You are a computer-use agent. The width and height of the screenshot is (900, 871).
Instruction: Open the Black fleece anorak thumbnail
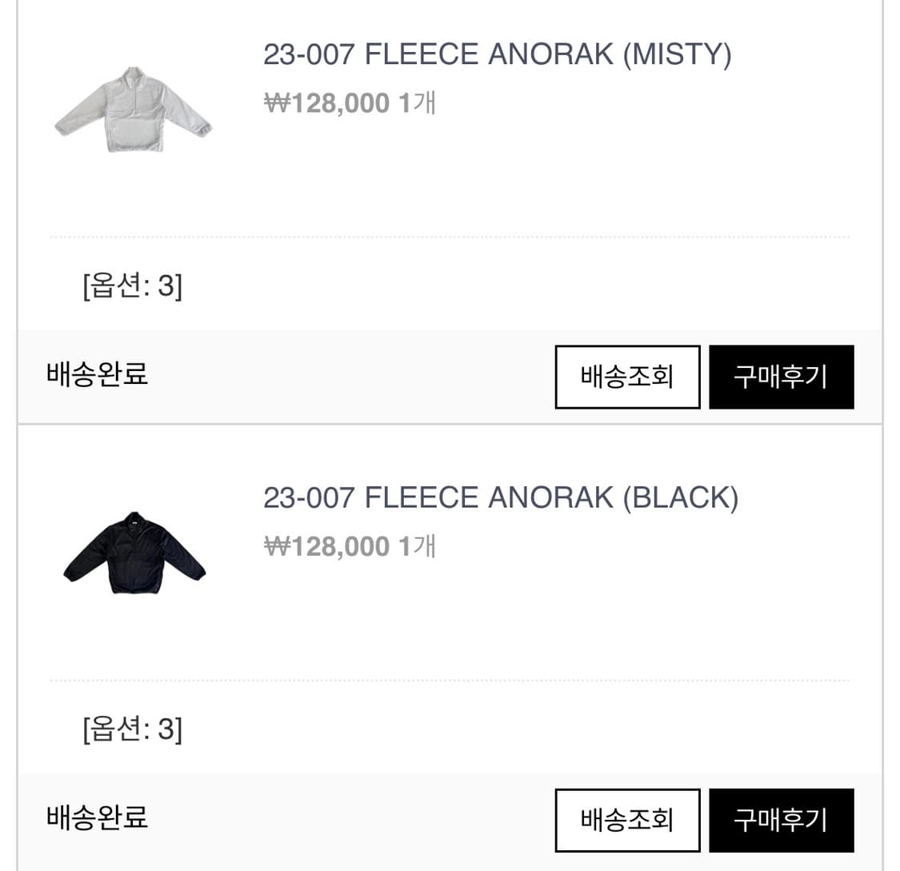coord(134,553)
